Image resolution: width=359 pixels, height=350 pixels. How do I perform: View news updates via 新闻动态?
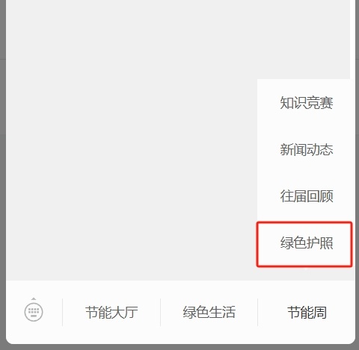pyautogui.click(x=307, y=149)
